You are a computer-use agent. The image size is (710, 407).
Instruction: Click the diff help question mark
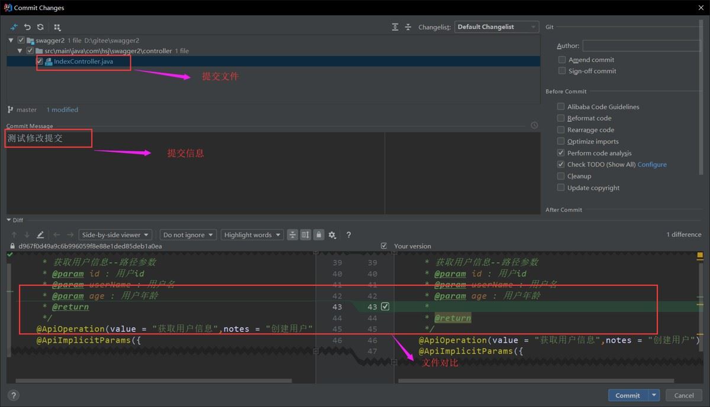pos(348,235)
